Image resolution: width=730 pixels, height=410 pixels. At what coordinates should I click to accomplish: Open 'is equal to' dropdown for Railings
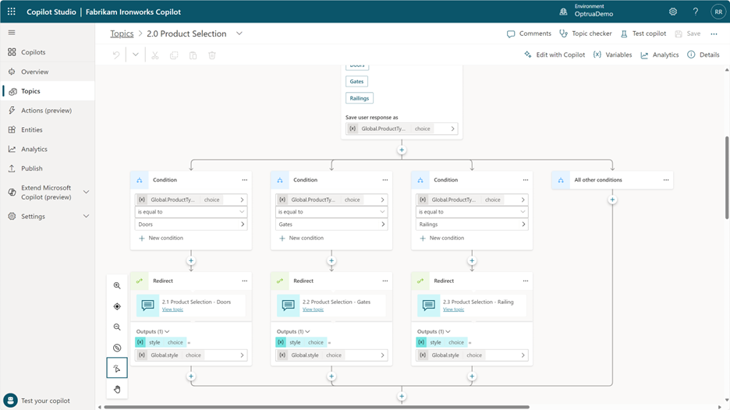(x=472, y=212)
